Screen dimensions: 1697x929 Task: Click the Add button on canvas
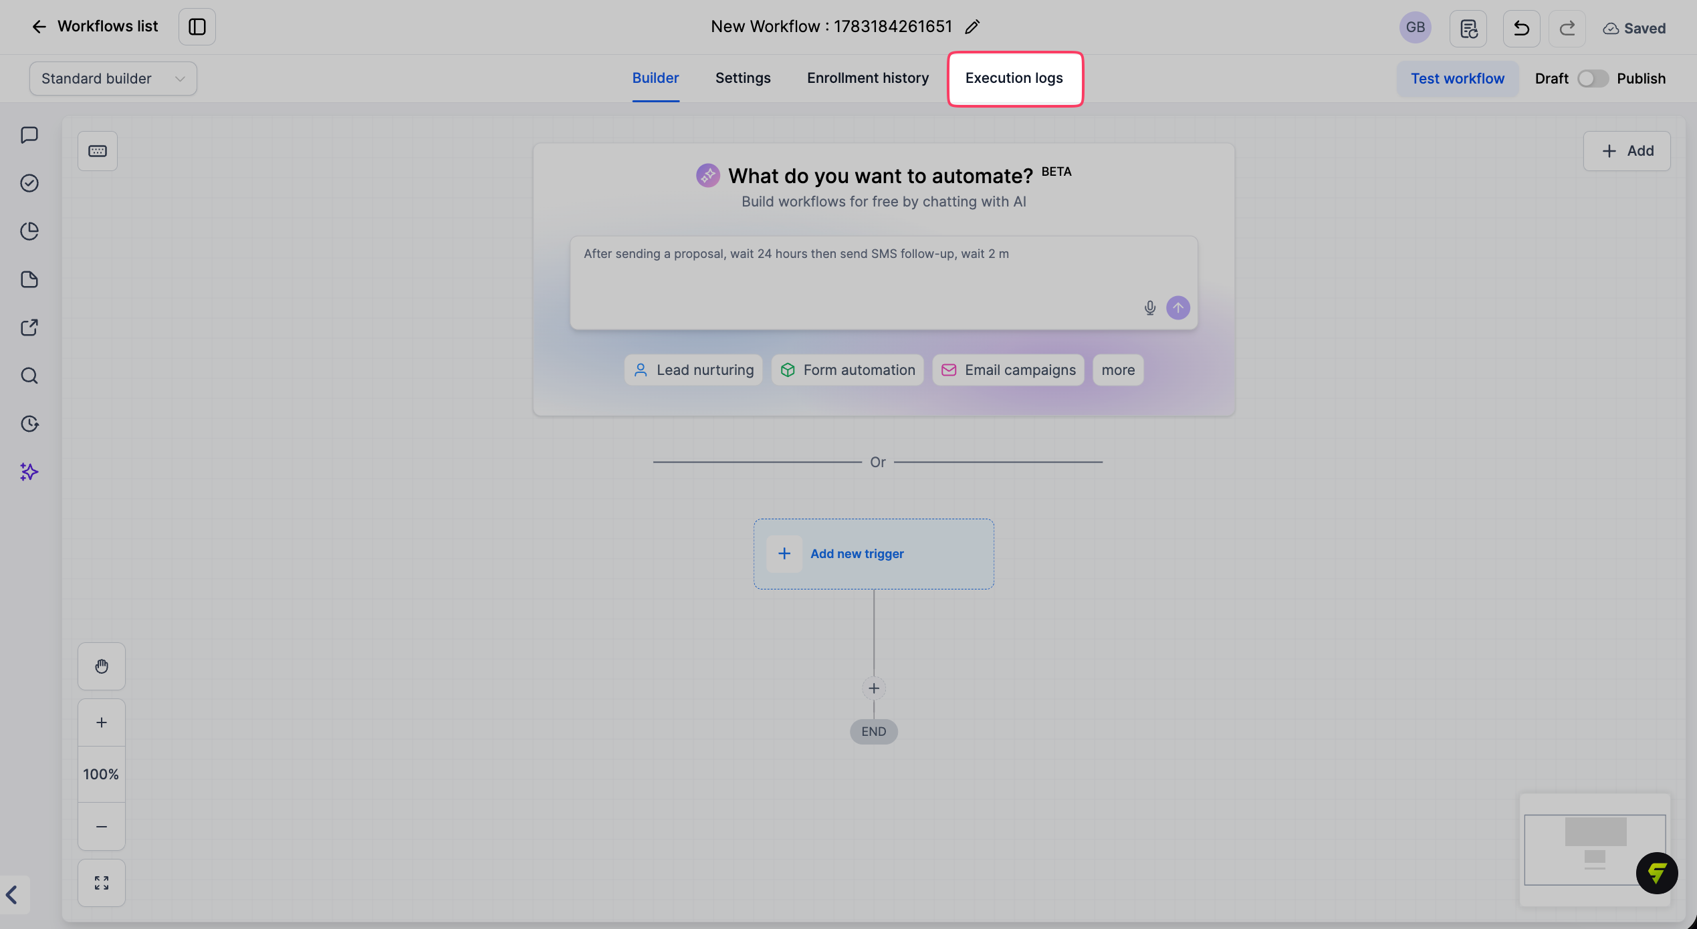(1627, 151)
